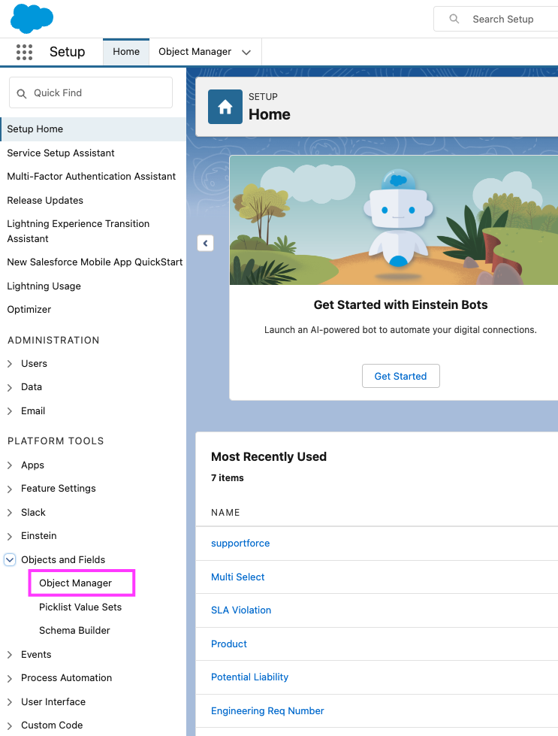Open the SLA Violation link
This screenshot has height=736, width=558.
click(x=241, y=610)
